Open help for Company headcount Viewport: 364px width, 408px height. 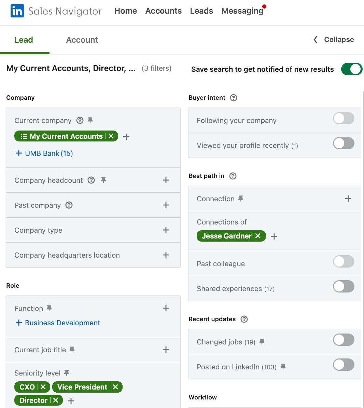tap(91, 180)
